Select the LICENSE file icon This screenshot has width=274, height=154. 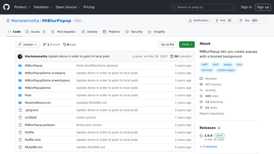20,117
